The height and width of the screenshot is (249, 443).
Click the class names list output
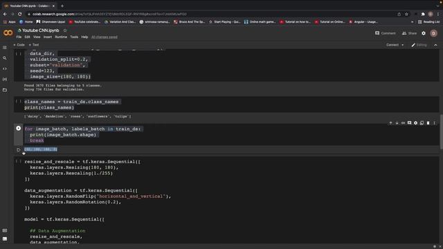pyautogui.click(x=78, y=116)
